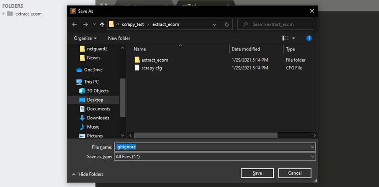
Task: Click the File folder type cell
Action: click(295, 60)
